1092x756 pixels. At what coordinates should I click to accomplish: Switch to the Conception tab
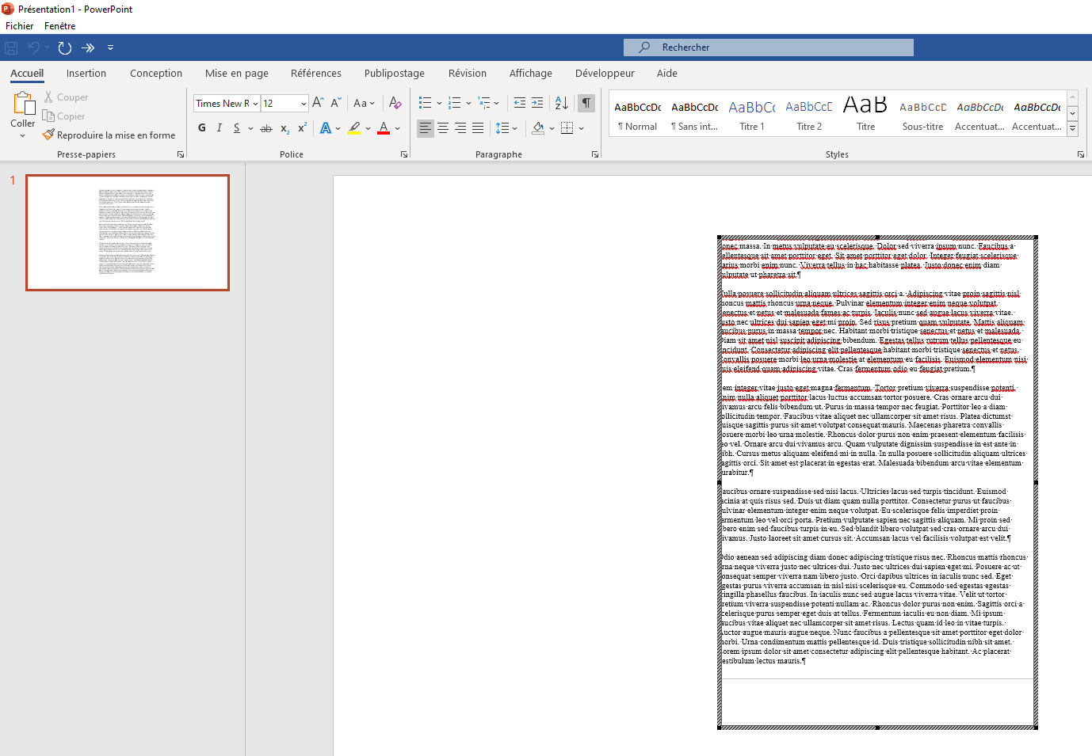point(156,73)
